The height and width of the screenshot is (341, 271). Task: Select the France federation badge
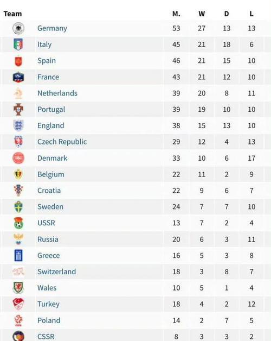(x=18, y=77)
